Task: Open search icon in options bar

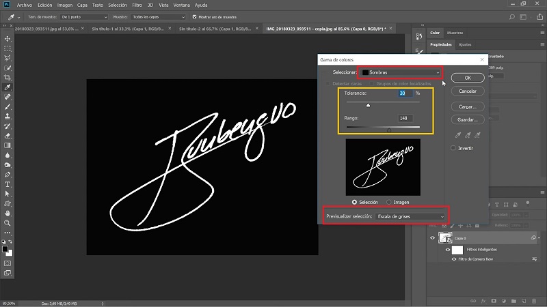Action: [511, 16]
